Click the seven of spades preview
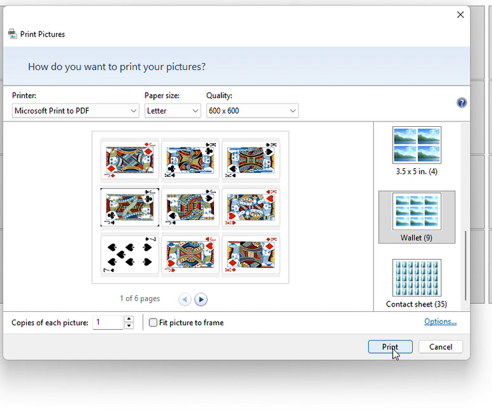This screenshot has height=418, width=492. point(129,254)
